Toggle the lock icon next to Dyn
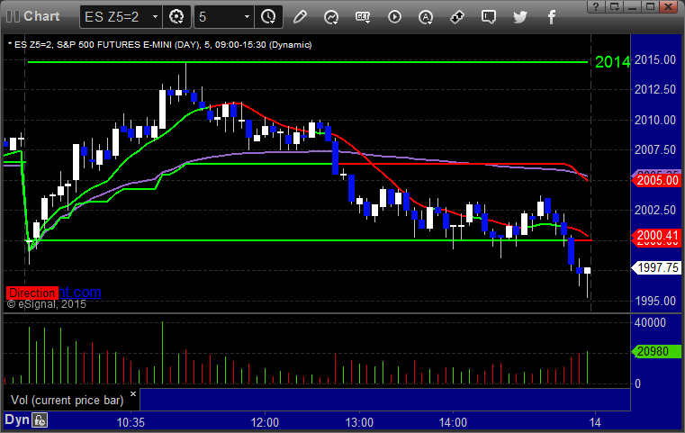 click(x=40, y=420)
